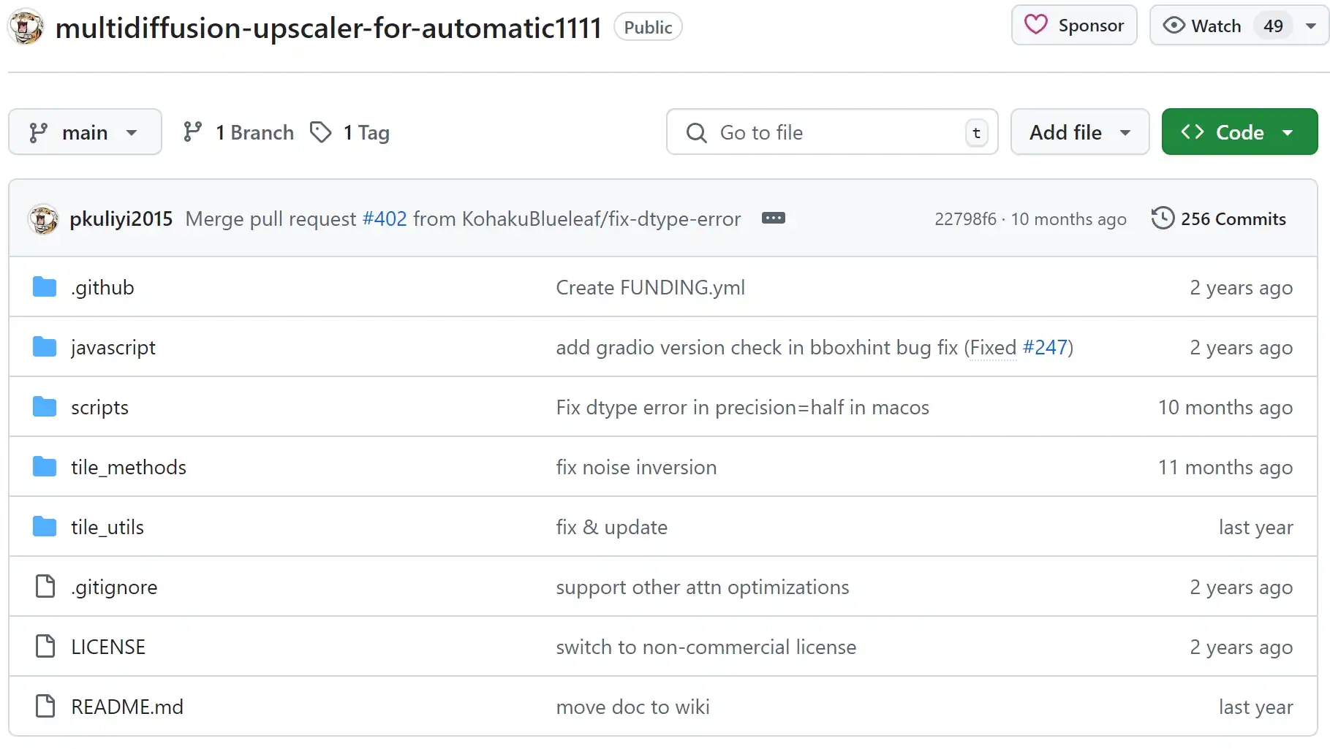
Task: Click the eye icon on Watch button
Action: (1174, 26)
